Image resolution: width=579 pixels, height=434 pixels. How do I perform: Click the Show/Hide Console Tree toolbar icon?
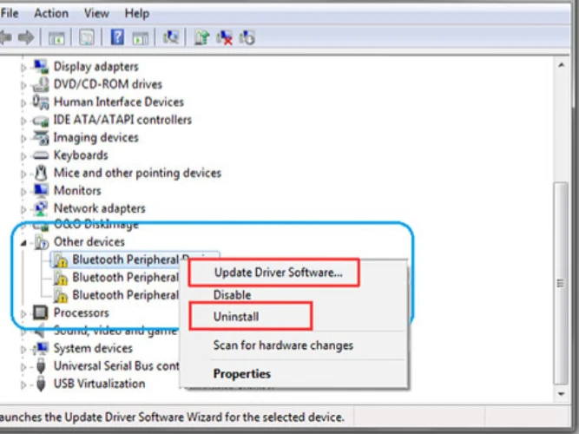coord(56,37)
